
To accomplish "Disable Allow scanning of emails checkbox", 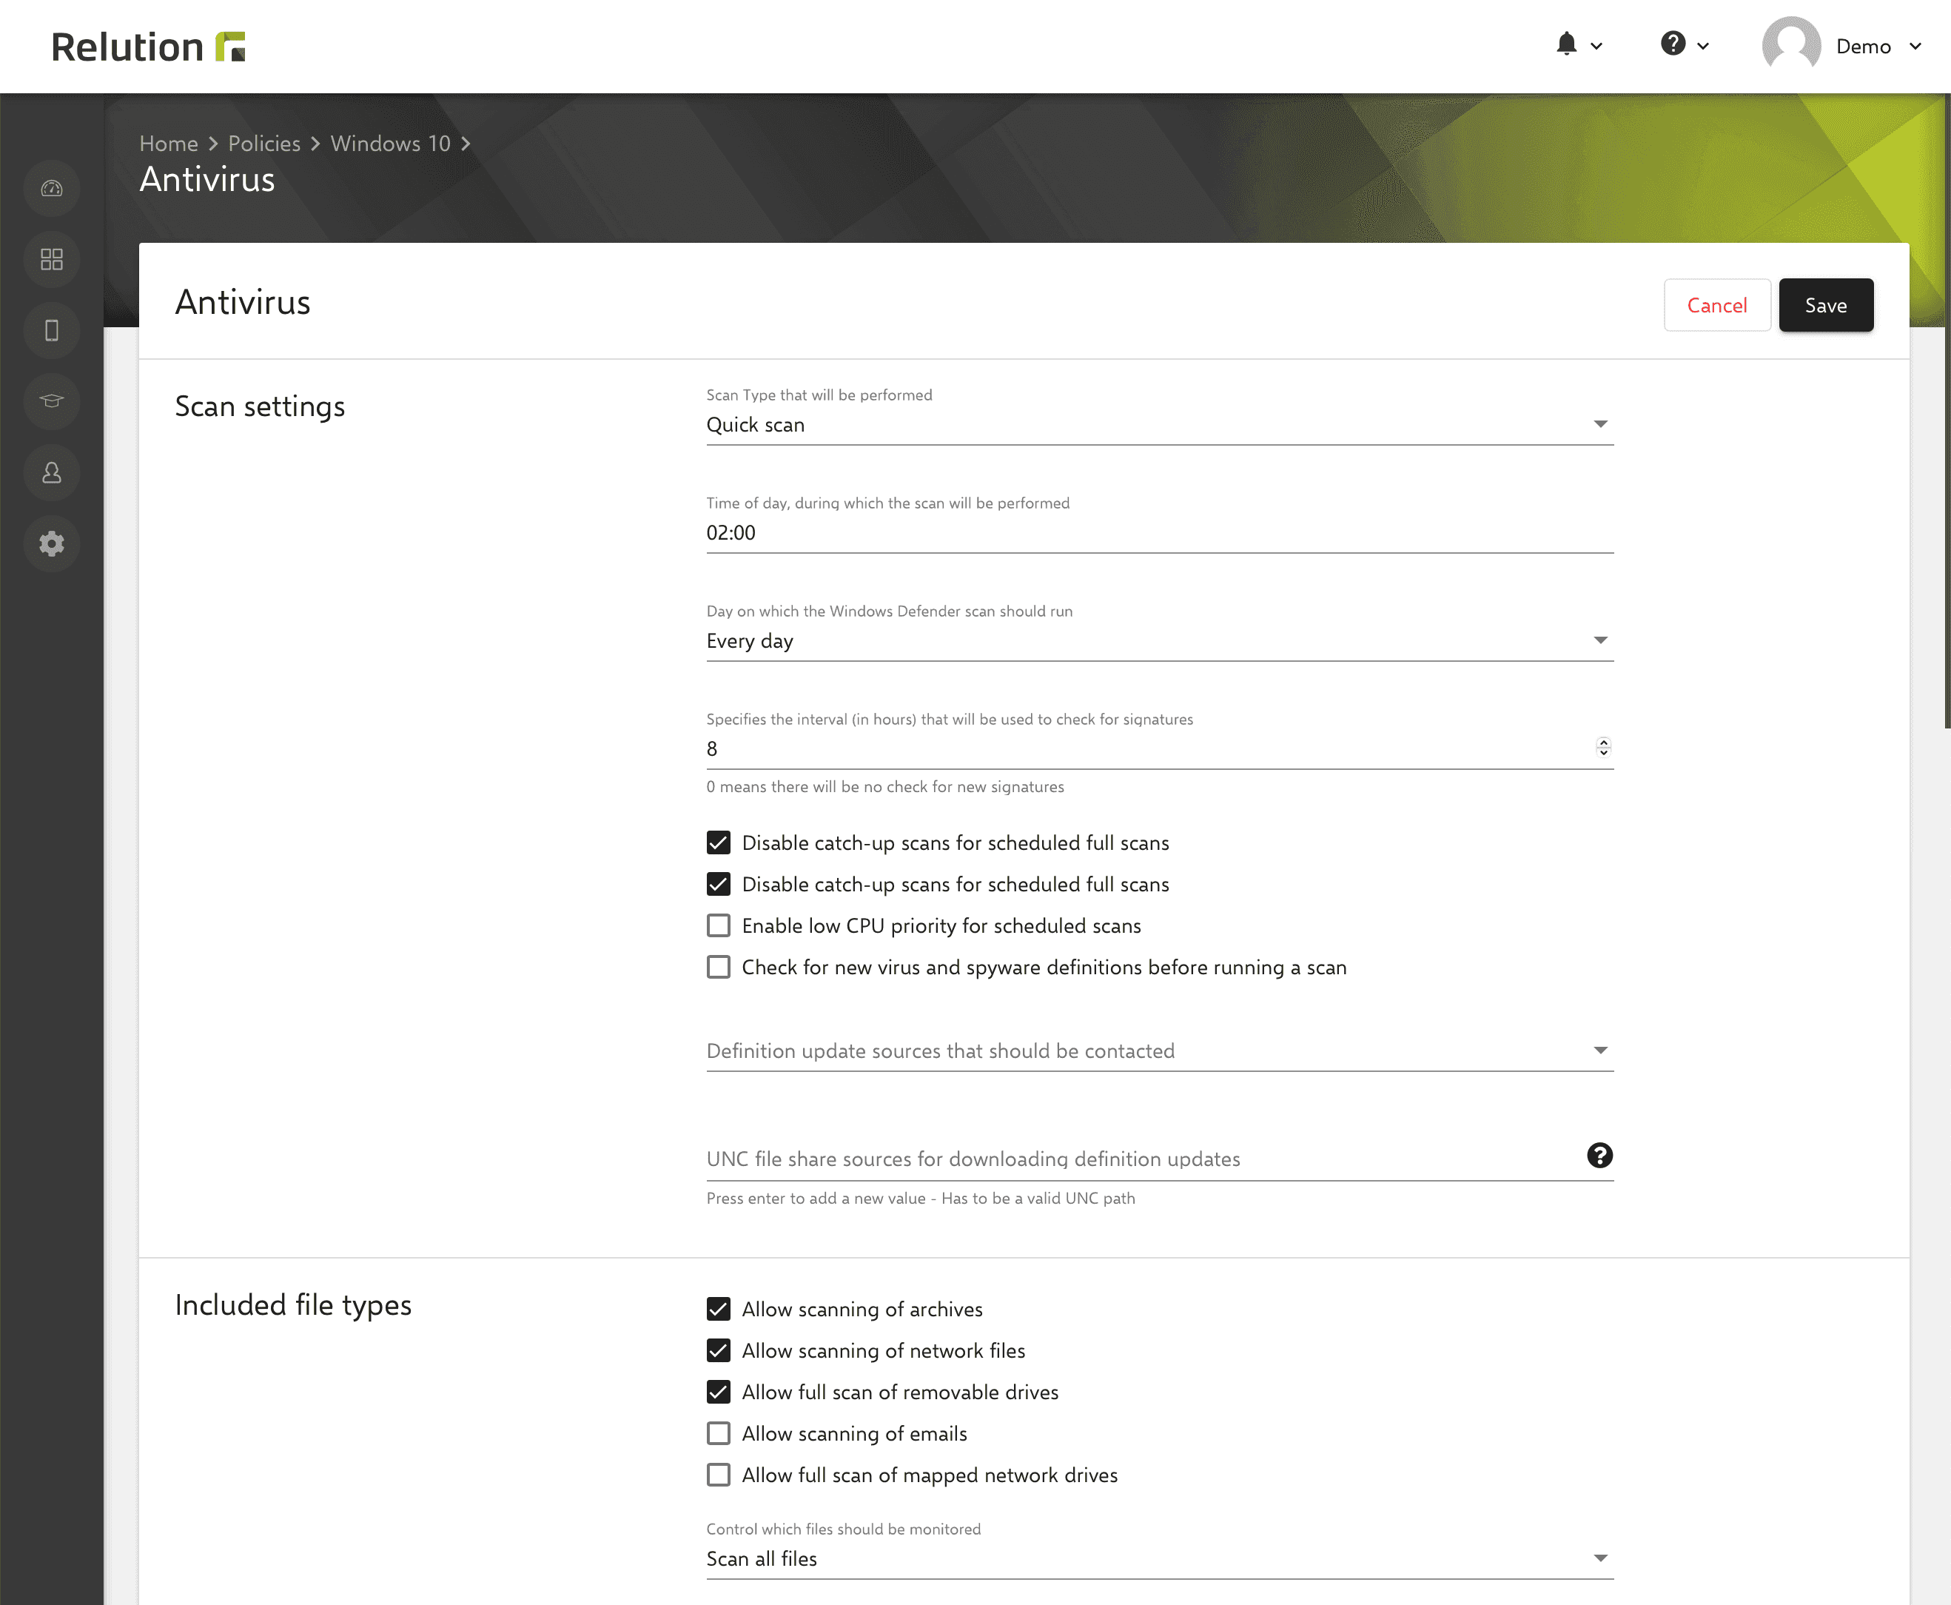I will pos(718,1433).
